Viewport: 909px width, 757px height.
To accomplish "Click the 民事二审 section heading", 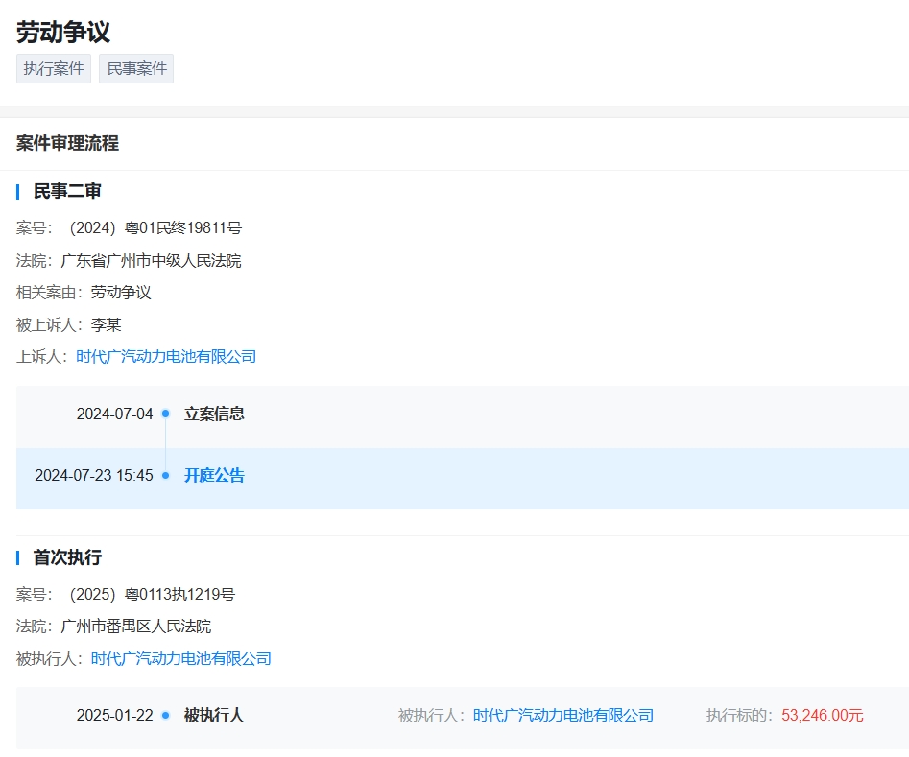I will coord(67,192).
